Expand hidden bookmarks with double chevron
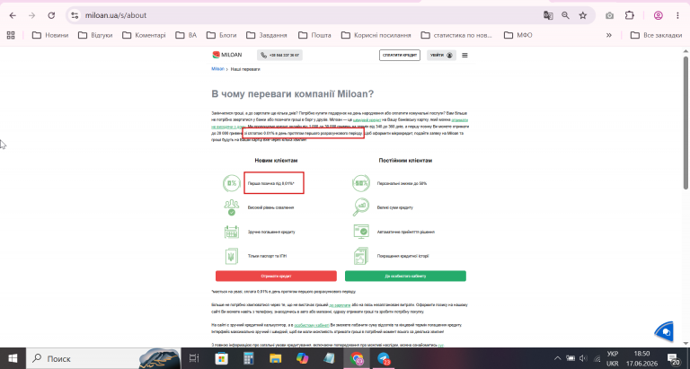 pyautogui.click(x=609, y=35)
